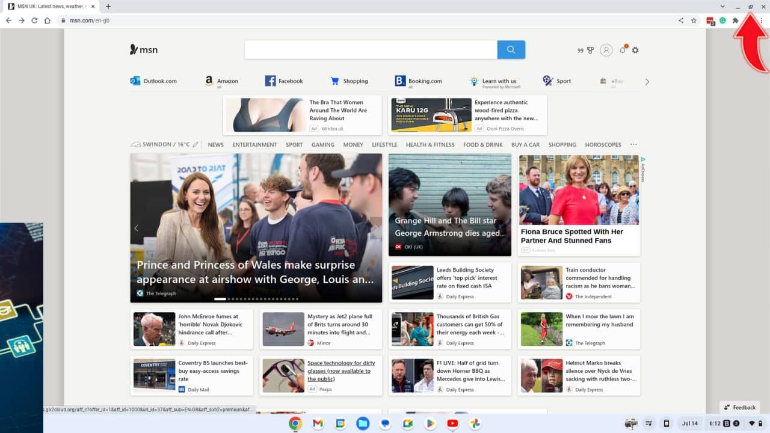Edit Swindon weather location pencil
The image size is (770, 433).
point(196,145)
